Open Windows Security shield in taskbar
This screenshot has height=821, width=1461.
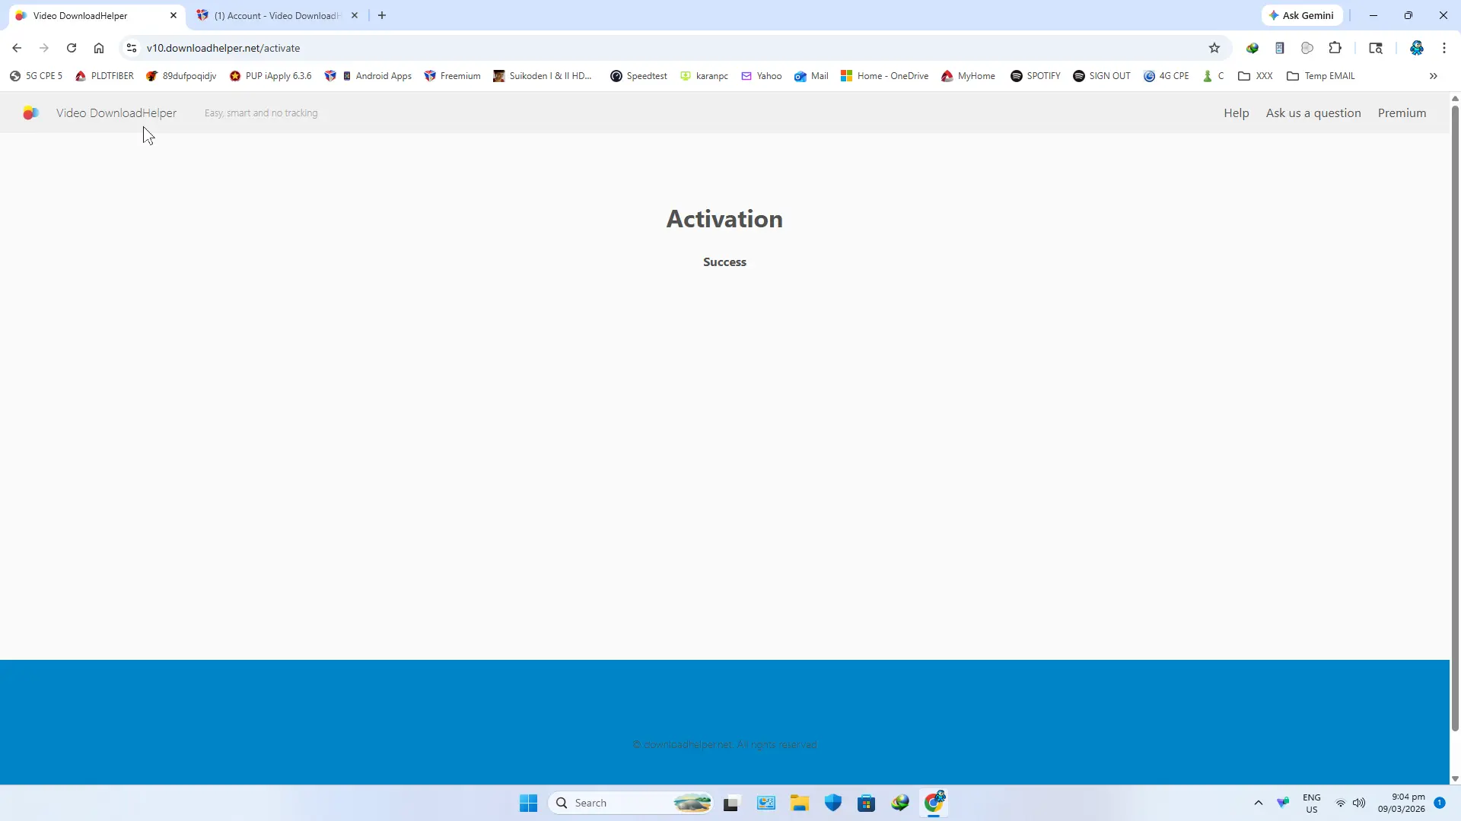[832, 804]
